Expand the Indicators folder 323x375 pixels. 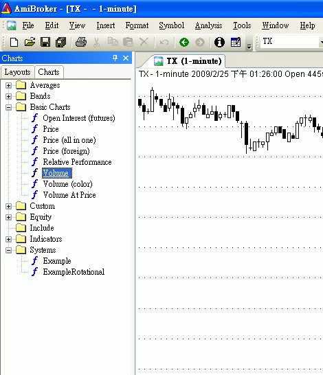[x=9, y=240]
